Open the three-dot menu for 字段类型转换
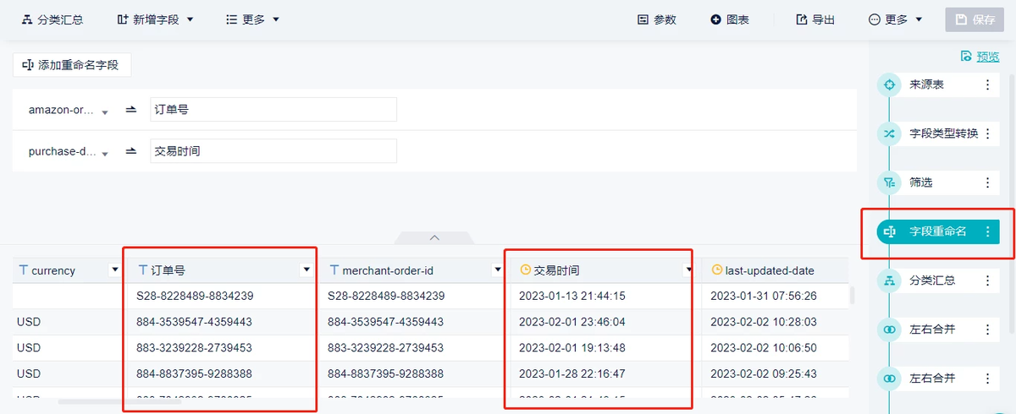The height and width of the screenshot is (414, 1016). pyautogui.click(x=988, y=133)
